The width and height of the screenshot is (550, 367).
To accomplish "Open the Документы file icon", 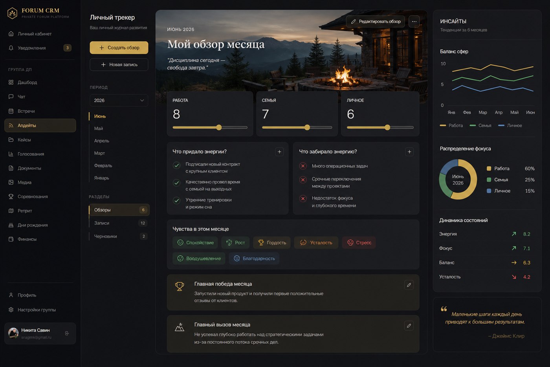I will (11, 168).
